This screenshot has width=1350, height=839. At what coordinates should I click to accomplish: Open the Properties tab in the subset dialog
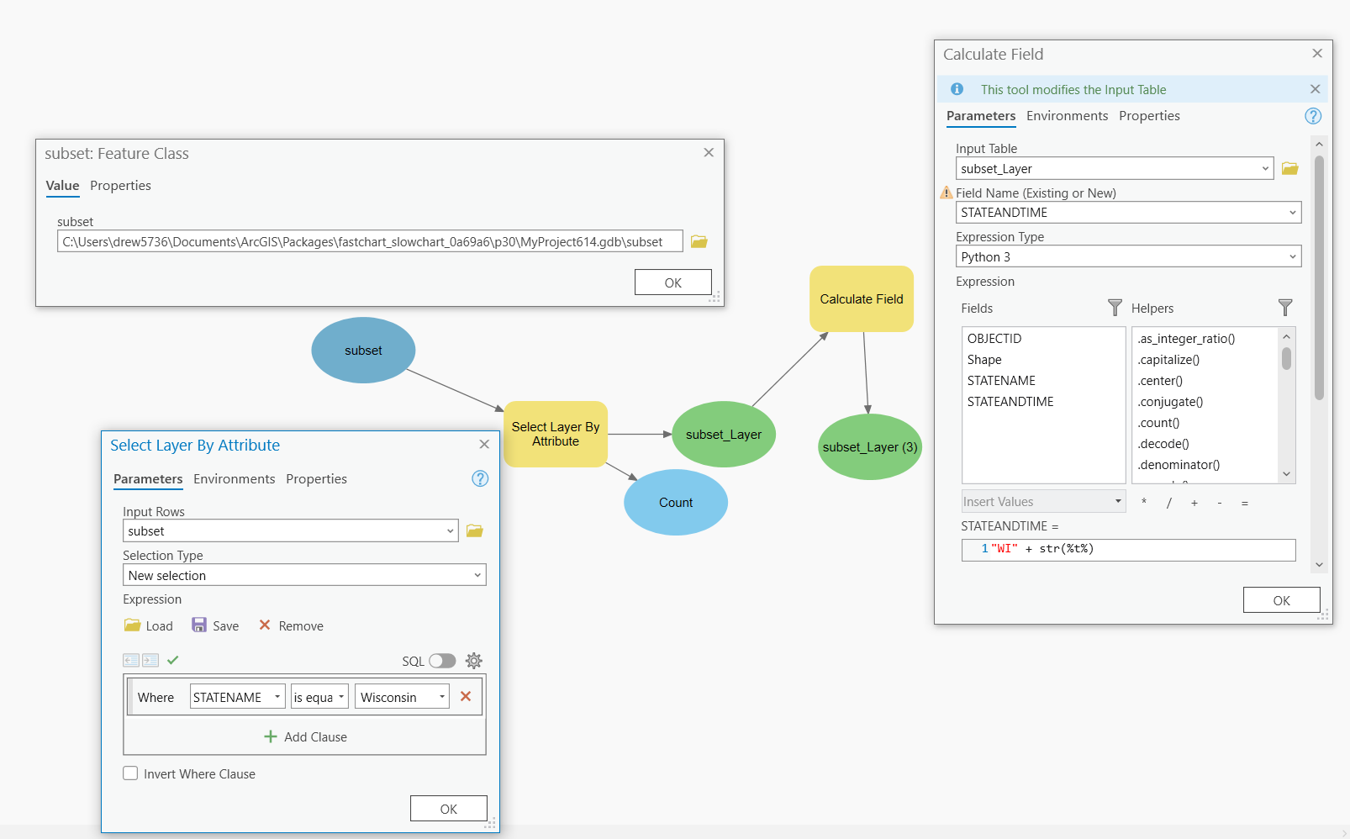[x=120, y=186]
